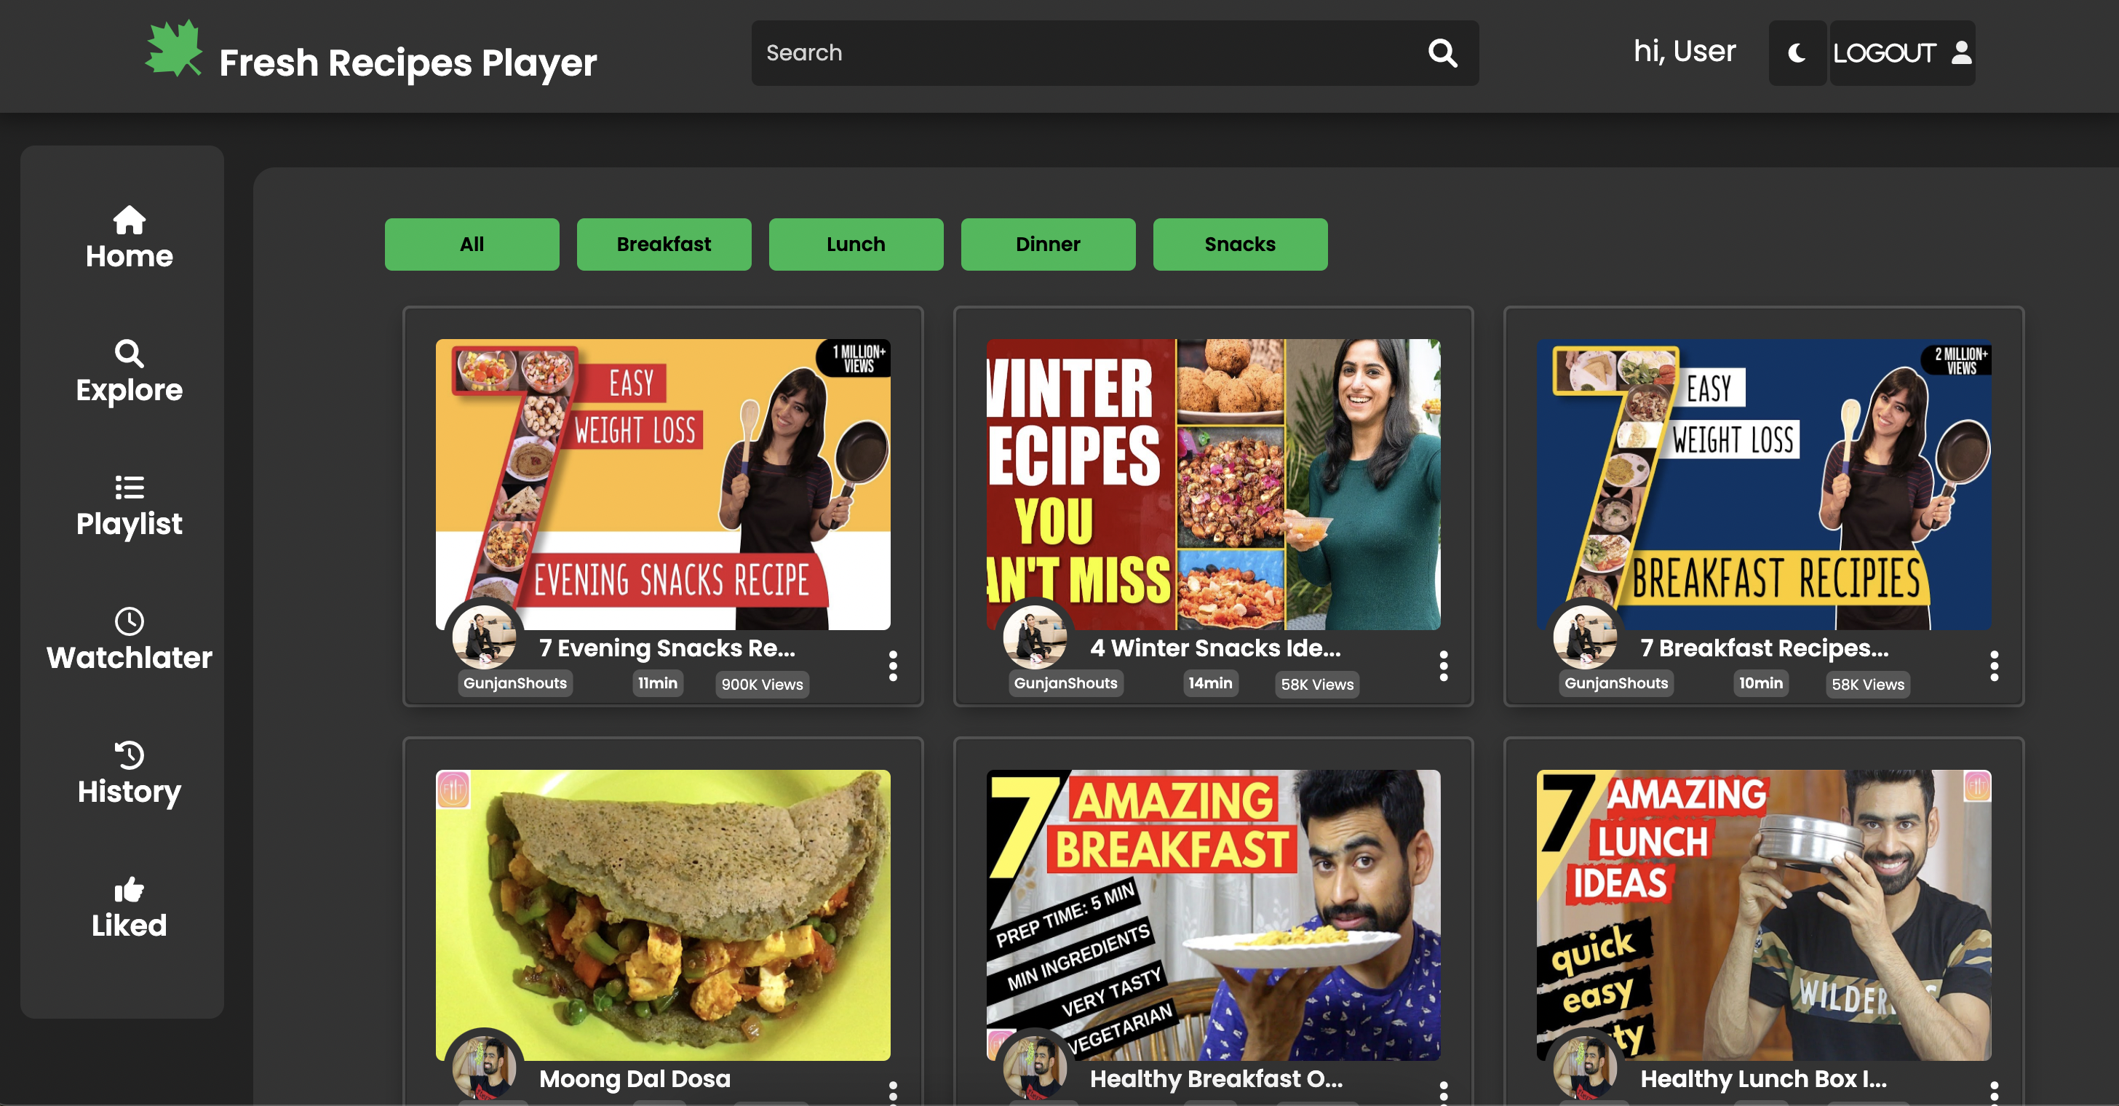Click the Home house icon in the sidebar
This screenshot has height=1106, width=2119.
point(129,220)
